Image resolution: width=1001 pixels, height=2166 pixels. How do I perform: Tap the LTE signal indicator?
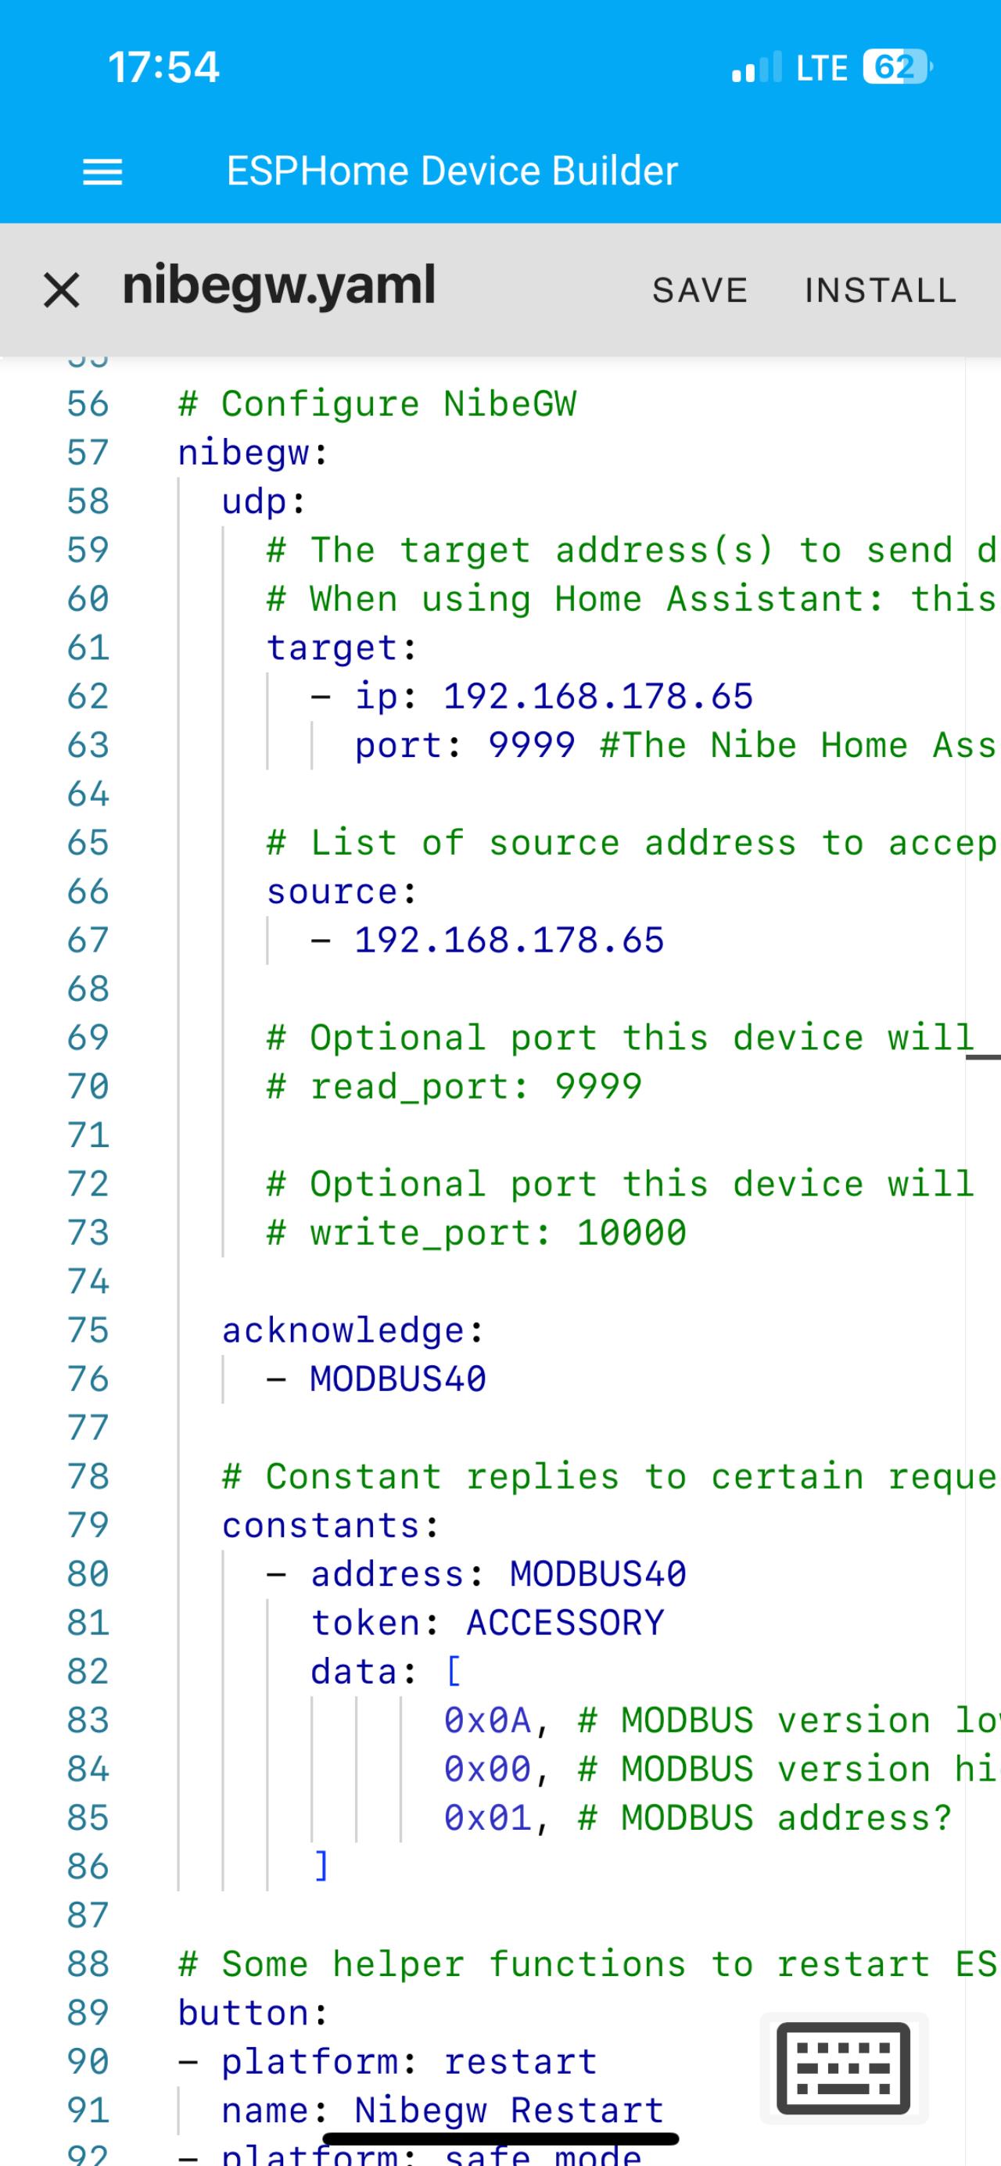click(x=821, y=67)
